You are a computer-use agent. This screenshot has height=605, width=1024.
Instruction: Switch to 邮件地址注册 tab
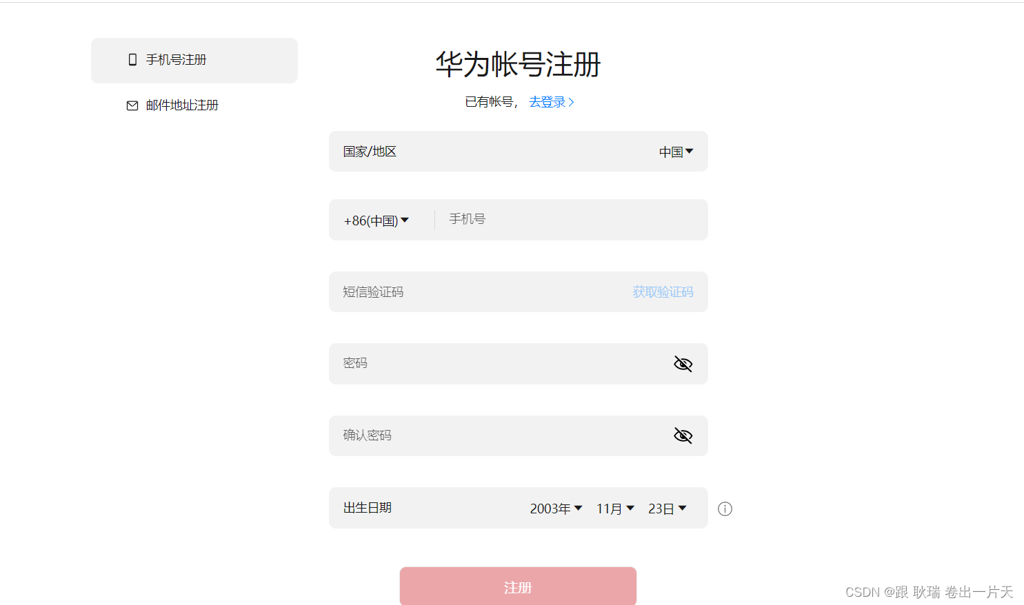coord(172,105)
